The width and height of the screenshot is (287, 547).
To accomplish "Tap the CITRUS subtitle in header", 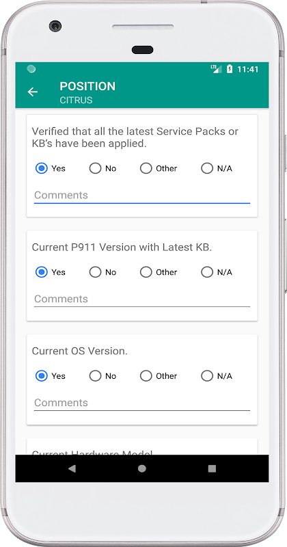I will (x=76, y=100).
